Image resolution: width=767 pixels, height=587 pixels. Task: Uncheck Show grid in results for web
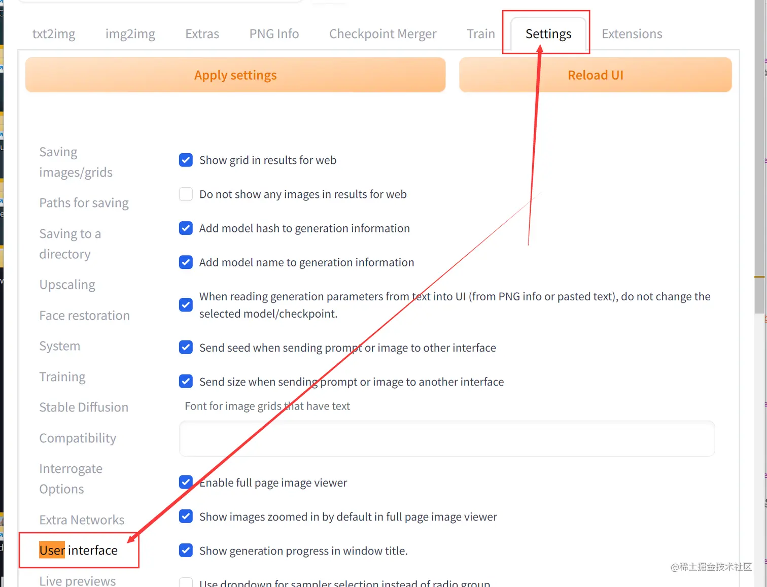point(186,160)
